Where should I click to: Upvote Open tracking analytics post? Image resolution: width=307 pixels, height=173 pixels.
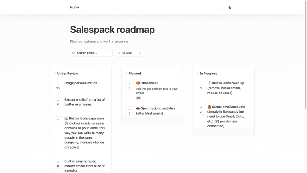pos(130,111)
